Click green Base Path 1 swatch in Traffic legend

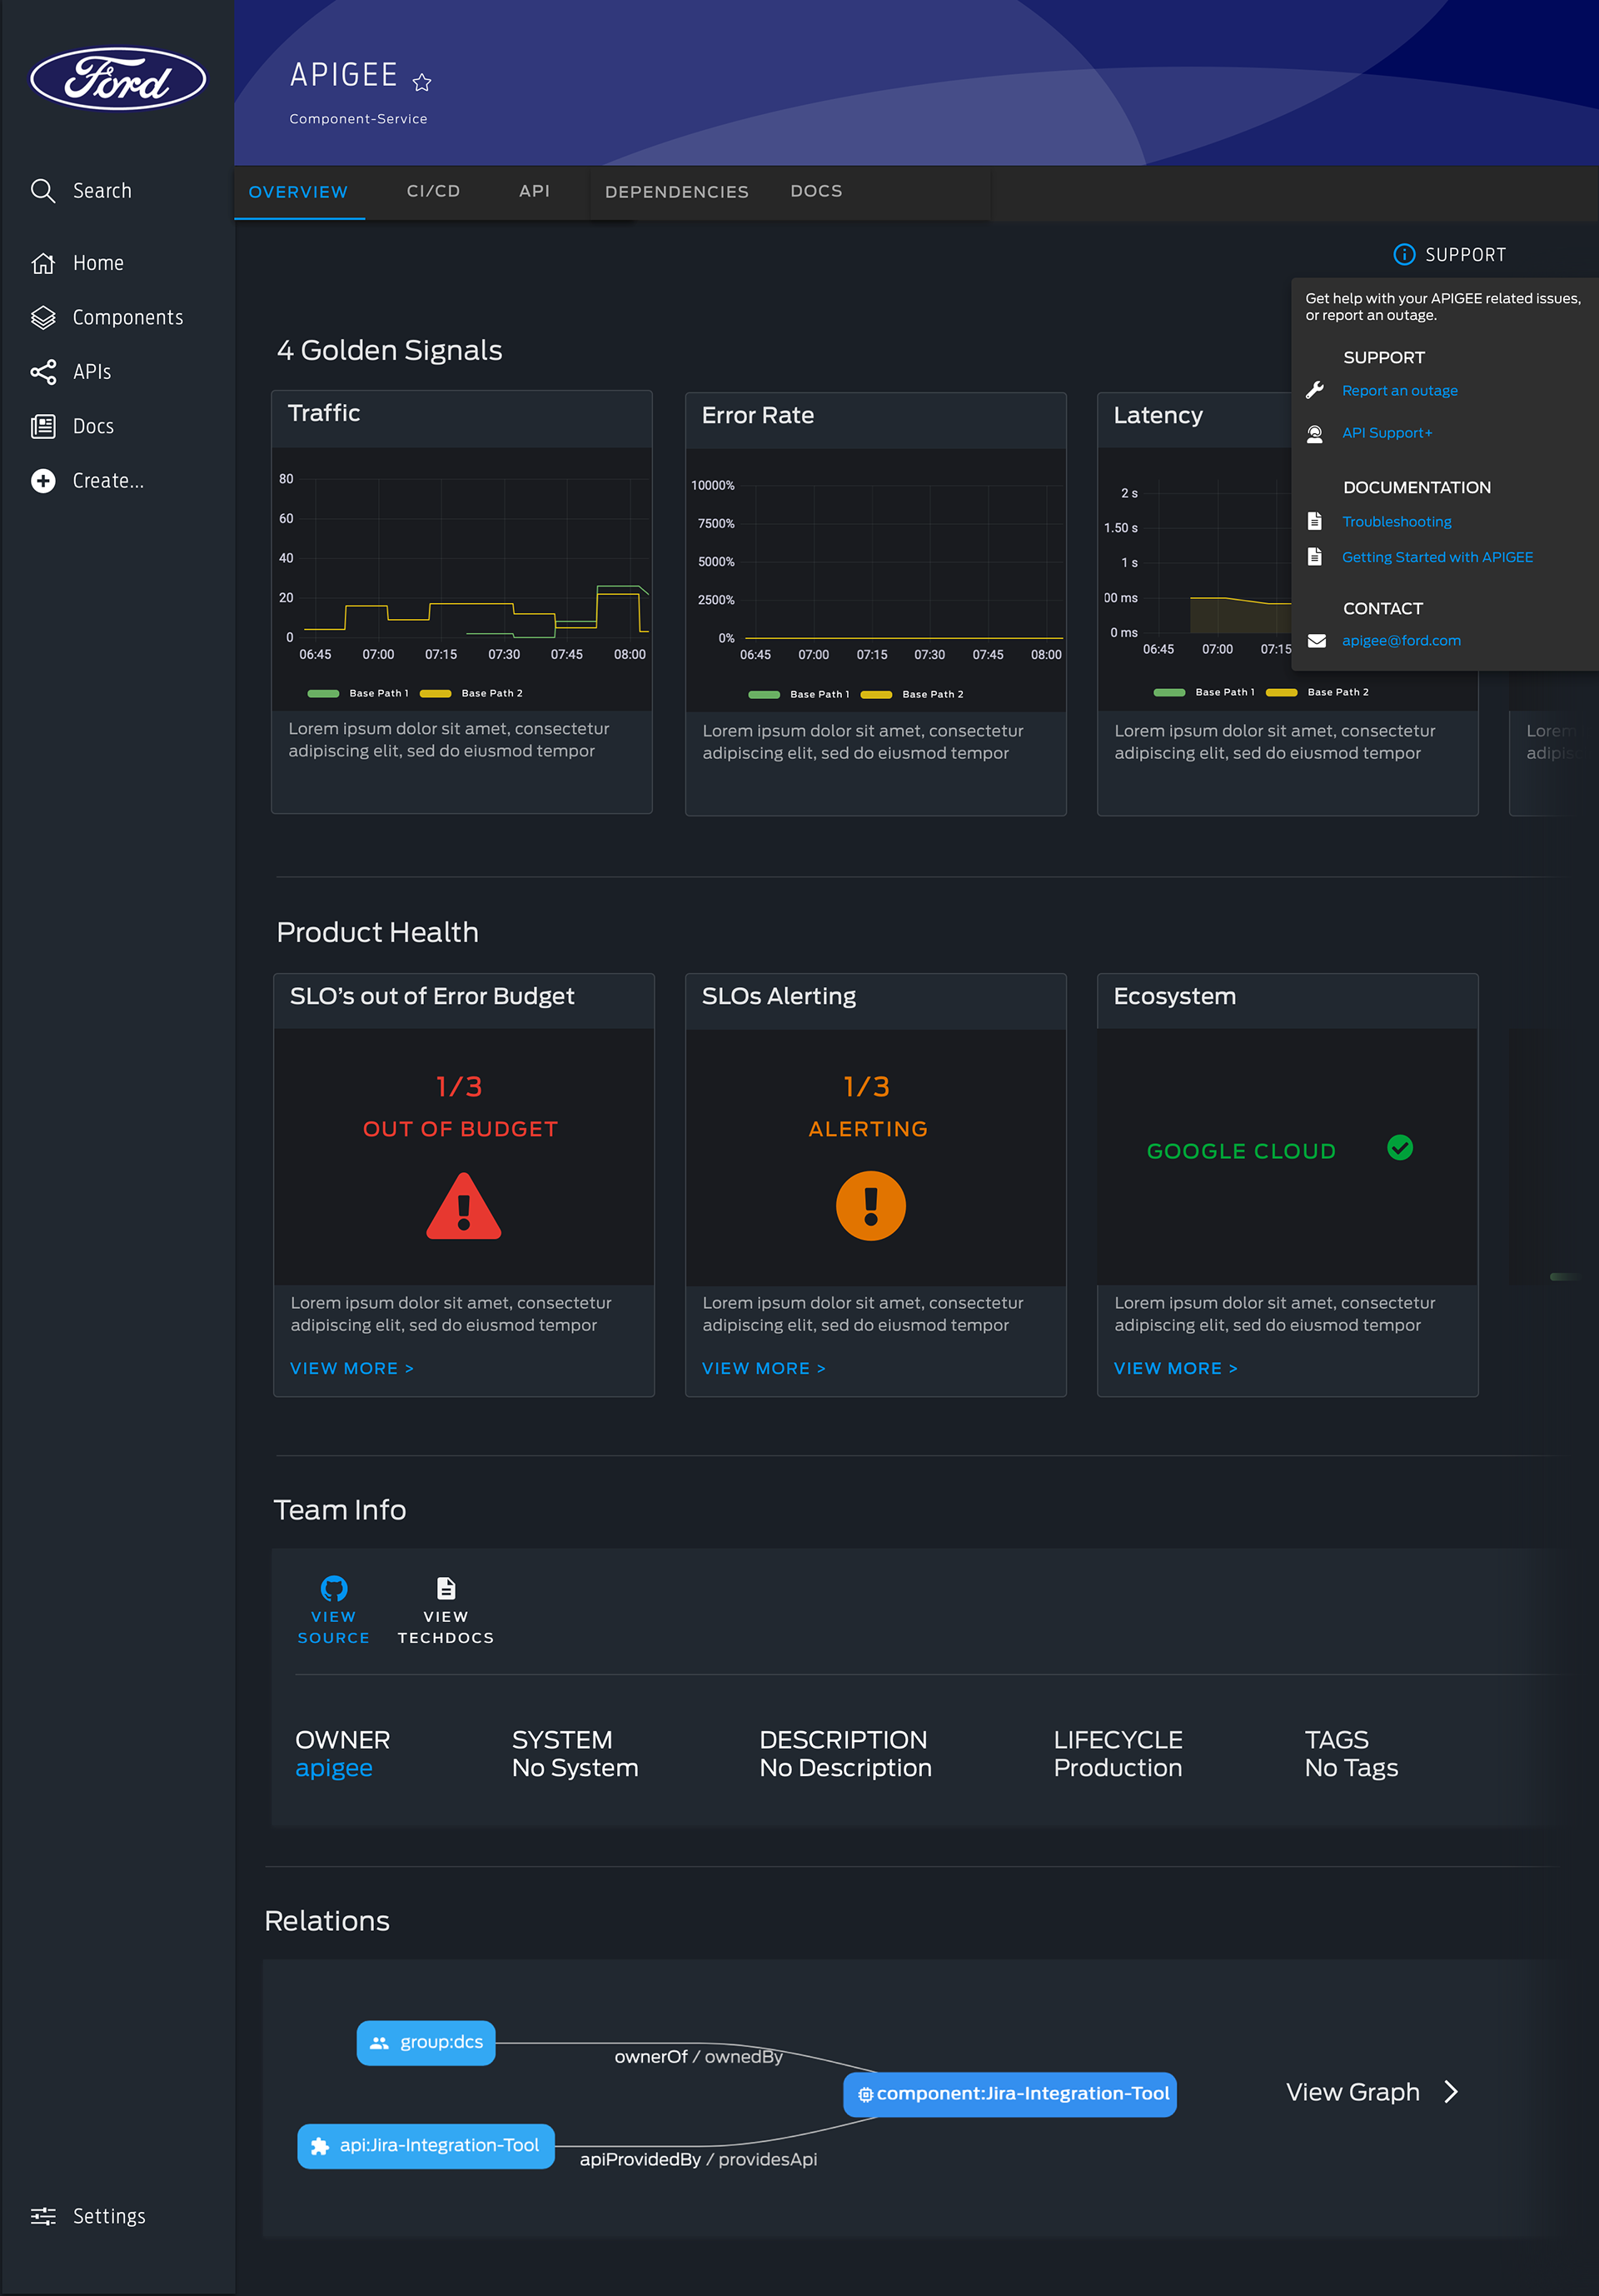point(323,693)
